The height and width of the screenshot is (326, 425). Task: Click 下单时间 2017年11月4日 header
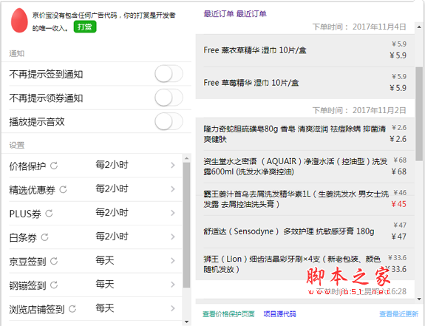pos(359,27)
